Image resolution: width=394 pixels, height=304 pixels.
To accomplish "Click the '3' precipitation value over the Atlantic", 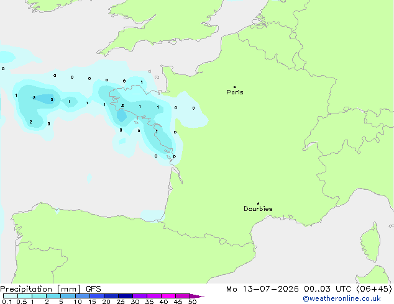I will click(x=52, y=100).
